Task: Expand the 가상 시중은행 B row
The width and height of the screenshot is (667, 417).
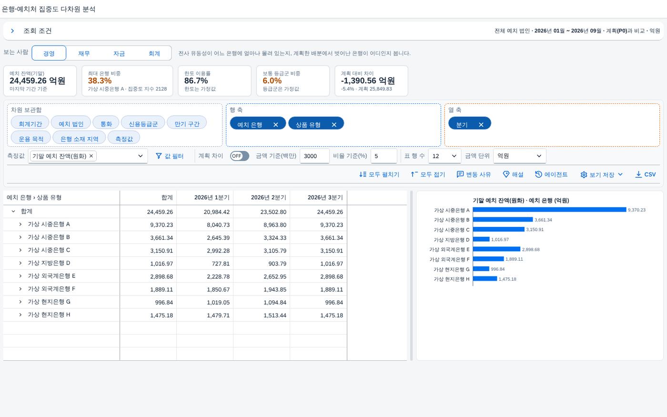Action: [20, 237]
